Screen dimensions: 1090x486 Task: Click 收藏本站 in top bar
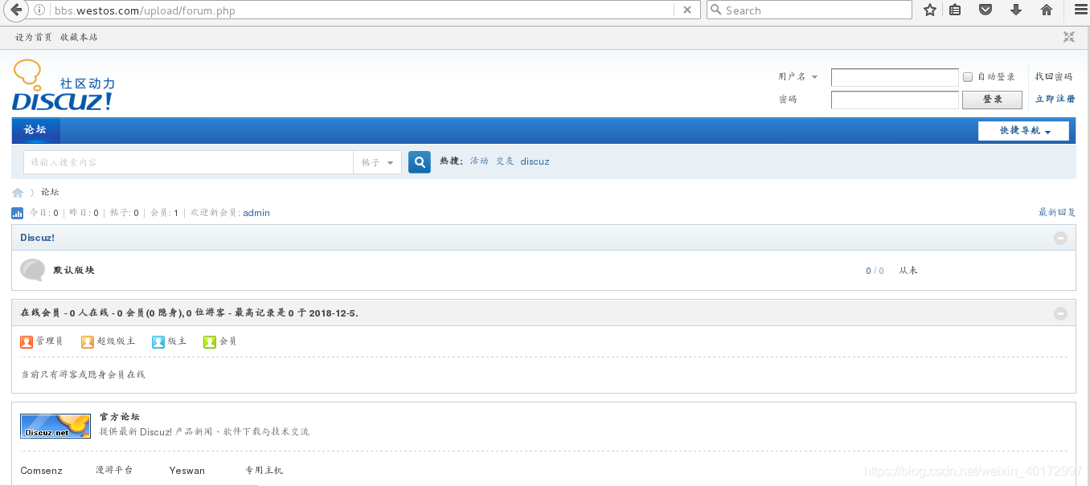tap(79, 37)
